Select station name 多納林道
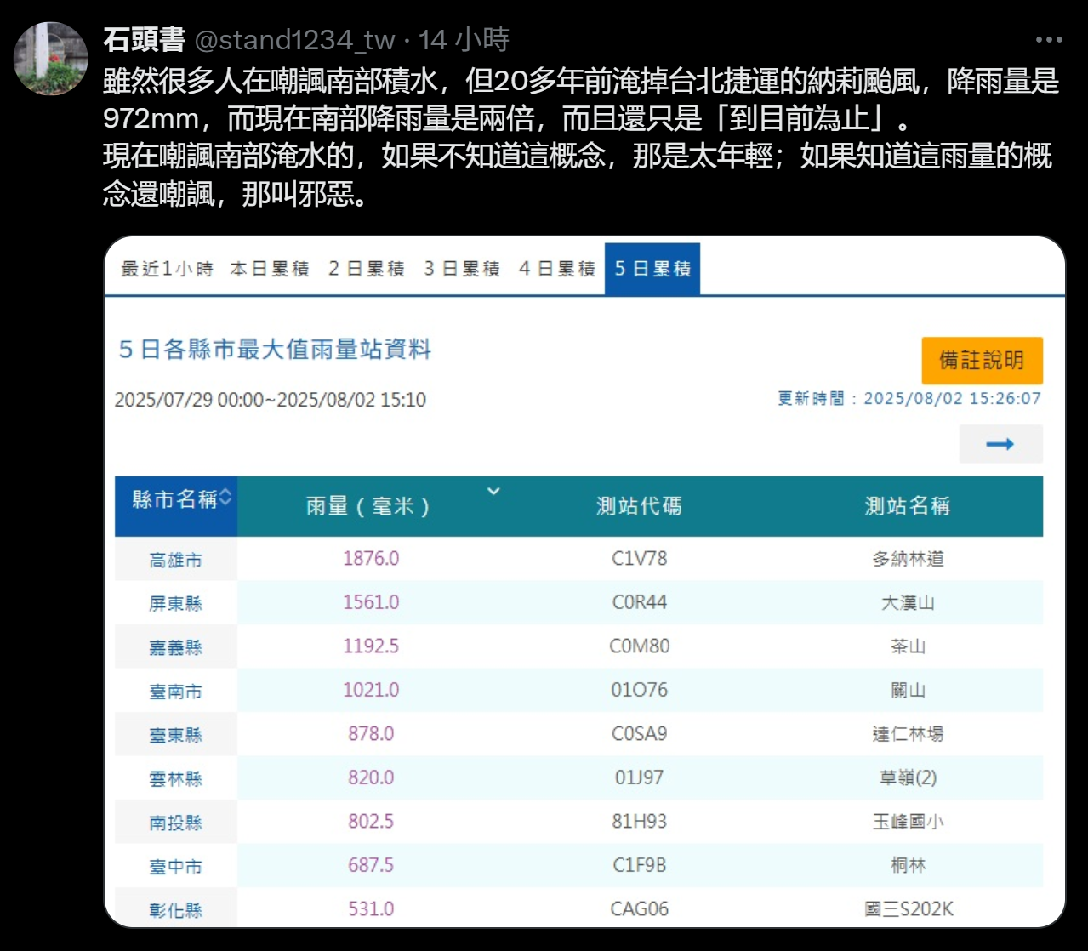Viewport: 1088px width, 951px height. pos(908,559)
